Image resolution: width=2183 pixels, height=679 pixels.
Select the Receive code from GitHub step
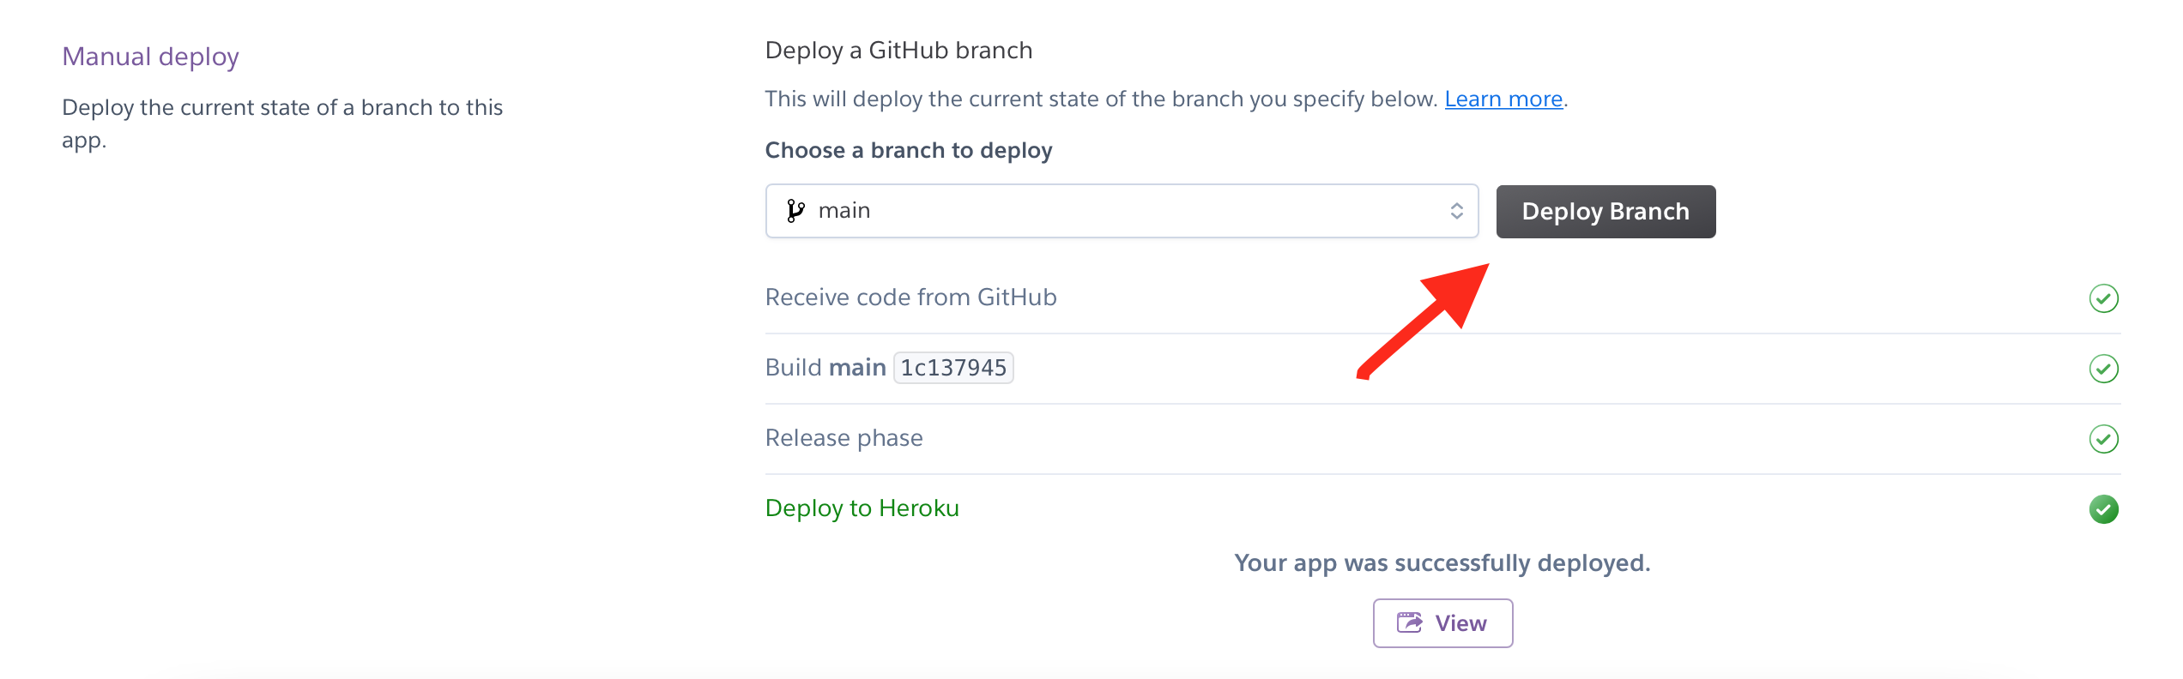point(910,297)
